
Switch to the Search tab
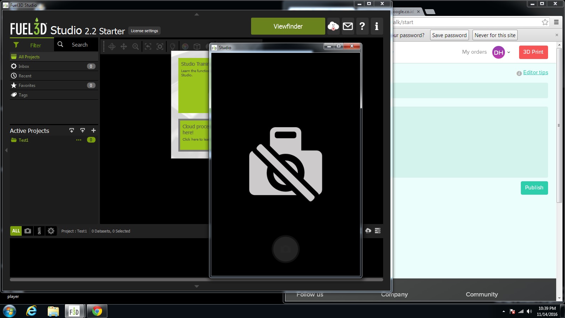click(x=76, y=45)
